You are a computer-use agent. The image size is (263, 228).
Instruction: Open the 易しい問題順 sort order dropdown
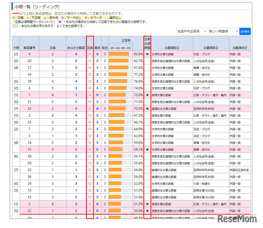[x=223, y=31]
